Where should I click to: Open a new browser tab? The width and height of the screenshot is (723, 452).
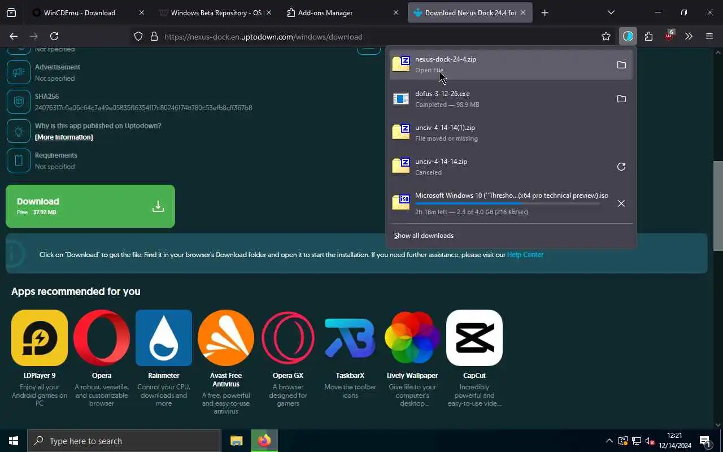[x=545, y=12]
